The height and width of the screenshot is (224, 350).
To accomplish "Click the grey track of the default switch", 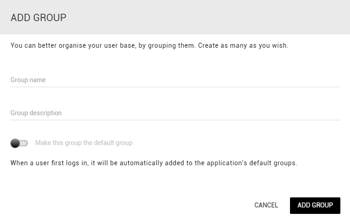I will (24, 143).
